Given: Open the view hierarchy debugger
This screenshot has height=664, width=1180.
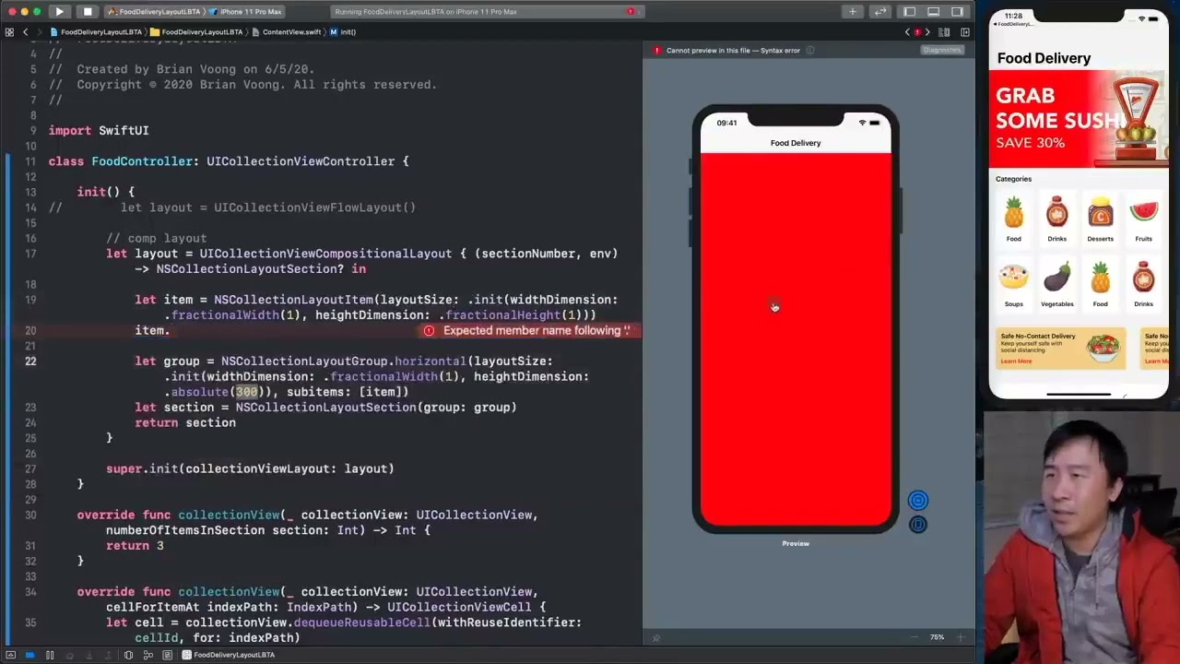Looking at the screenshot, I should click(x=128, y=655).
